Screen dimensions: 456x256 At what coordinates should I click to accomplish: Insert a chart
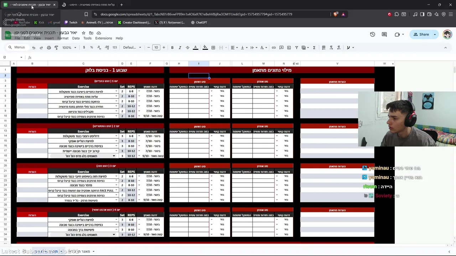point(289,48)
